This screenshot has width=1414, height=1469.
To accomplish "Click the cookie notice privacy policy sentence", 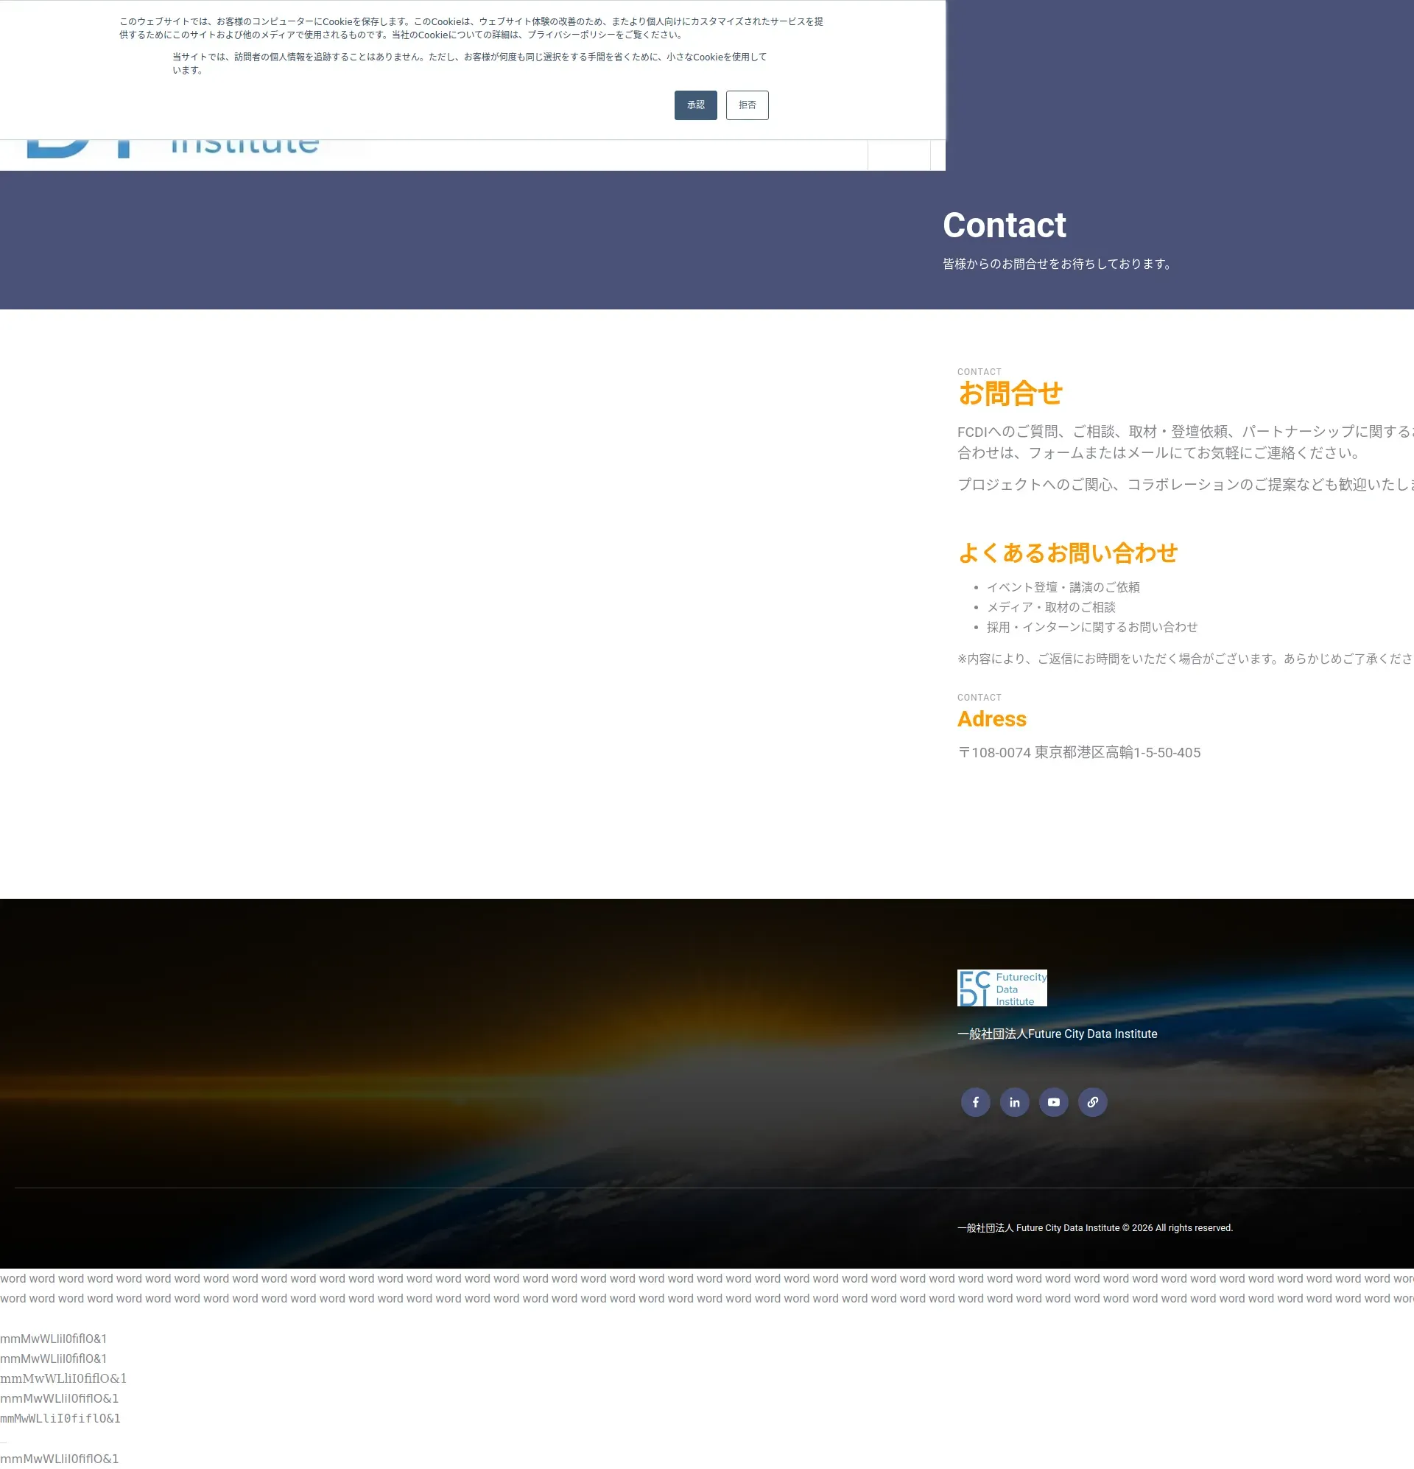I will tap(537, 35).
